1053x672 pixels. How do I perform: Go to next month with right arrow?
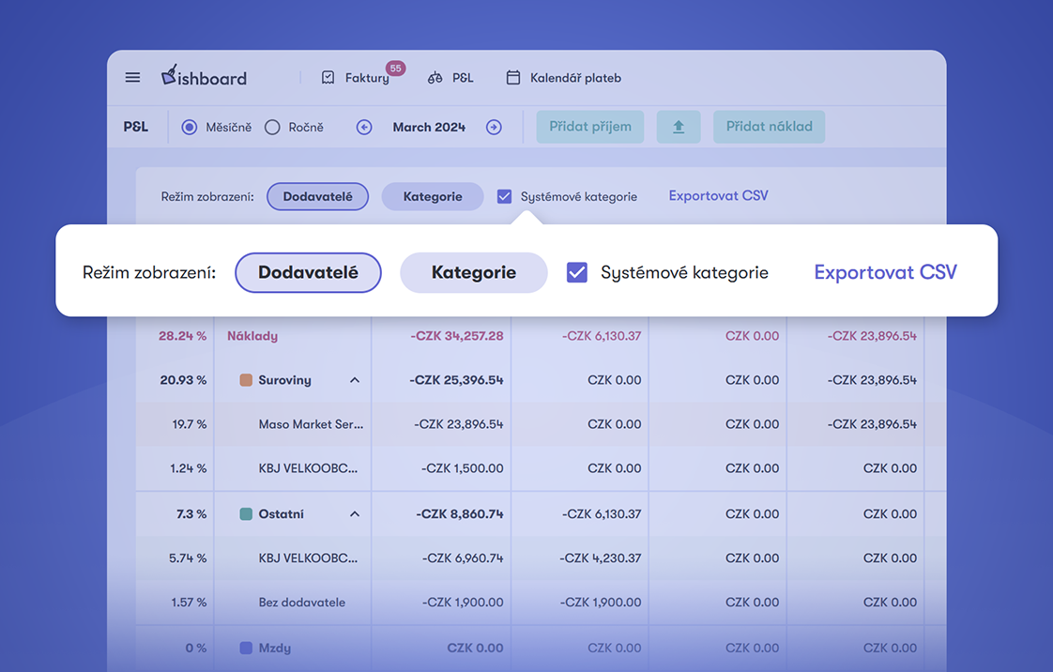(x=494, y=128)
